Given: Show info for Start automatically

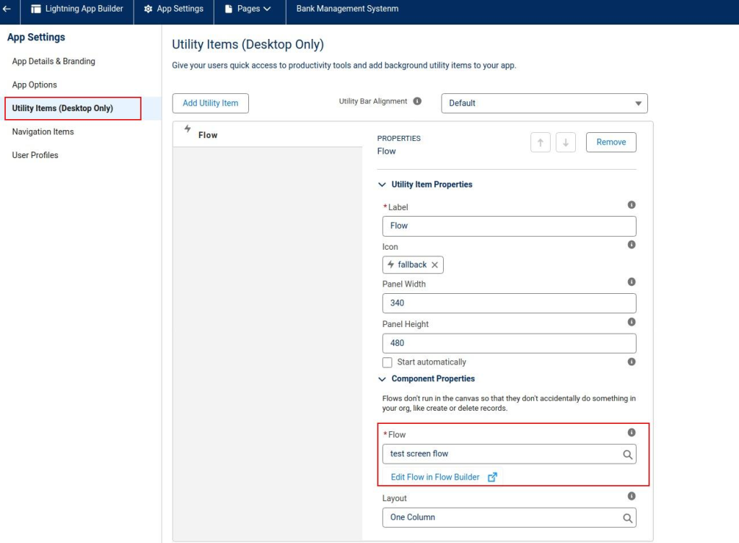Looking at the screenshot, I should coord(631,362).
